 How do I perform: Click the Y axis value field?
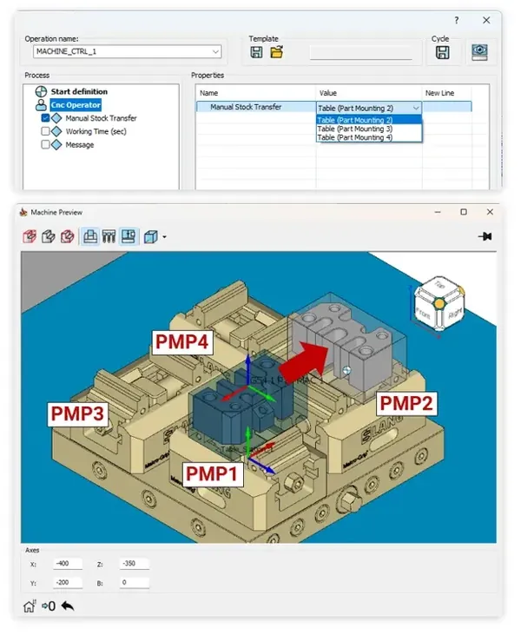tap(68, 582)
